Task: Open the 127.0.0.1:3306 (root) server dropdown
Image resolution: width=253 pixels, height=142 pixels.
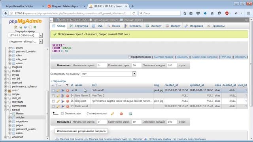Action: pyautogui.click(x=25, y=35)
